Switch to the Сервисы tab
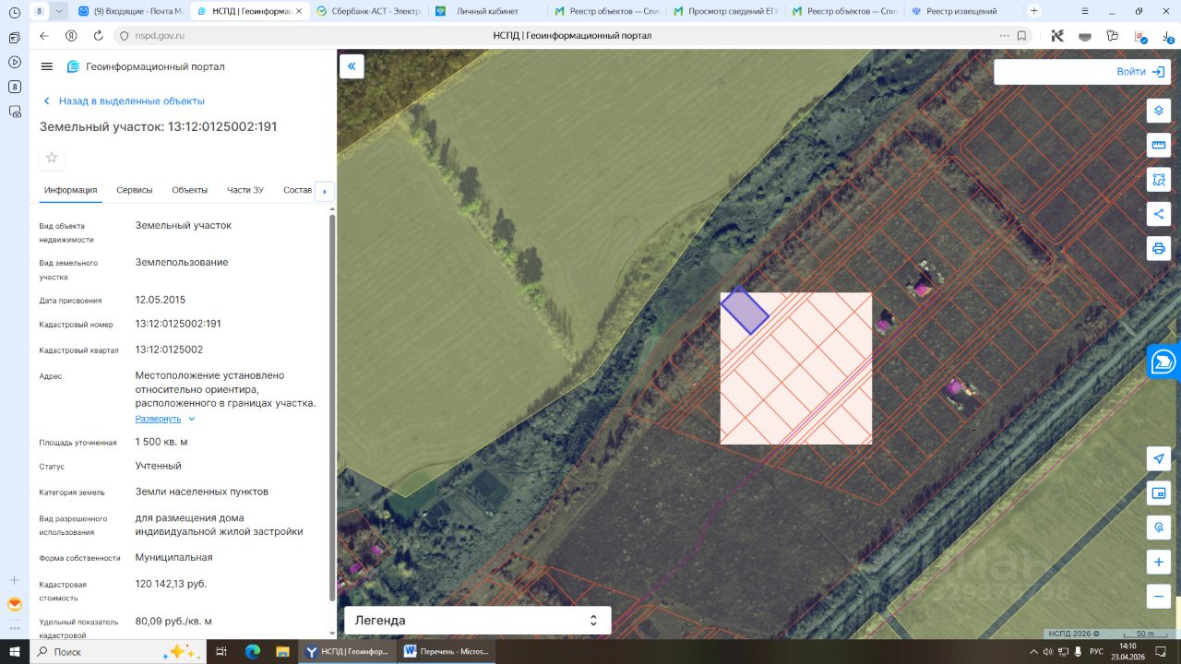Image resolution: width=1181 pixels, height=664 pixels. pos(135,190)
